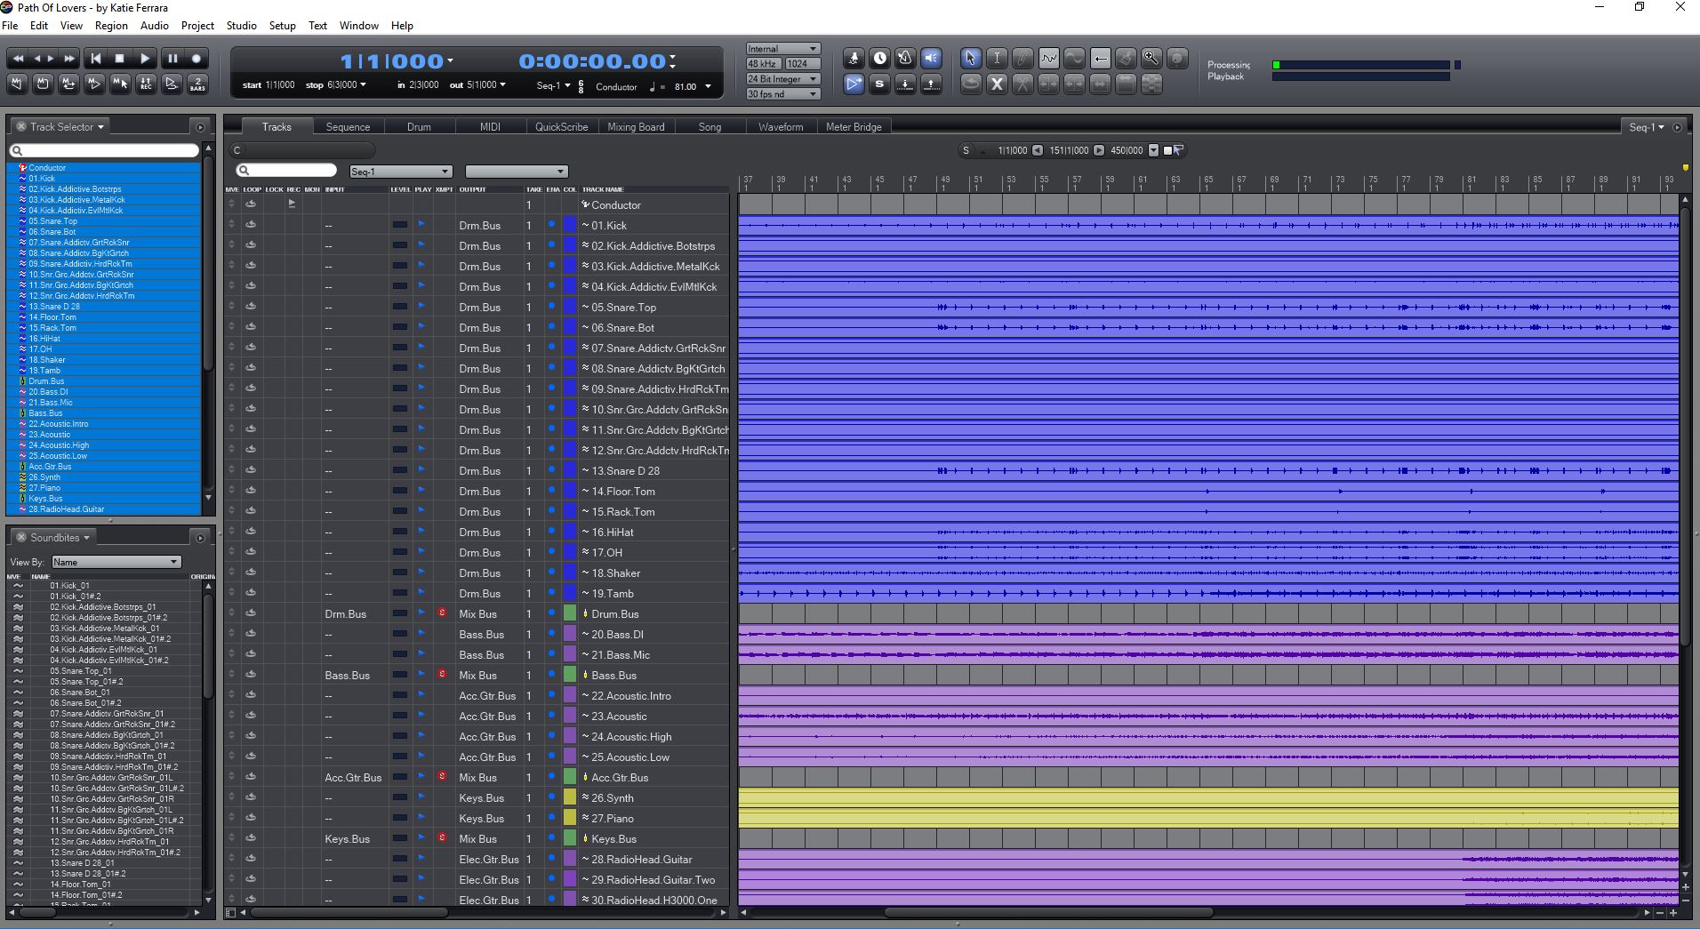Switch to the QuickScribe tab
The width and height of the screenshot is (1700, 929).
coord(561,127)
